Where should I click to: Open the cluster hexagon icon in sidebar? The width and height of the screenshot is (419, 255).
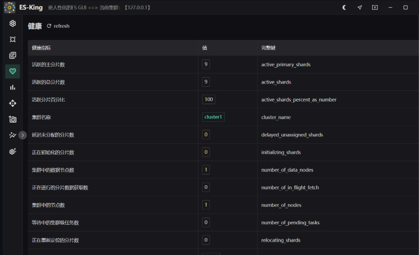[13, 24]
